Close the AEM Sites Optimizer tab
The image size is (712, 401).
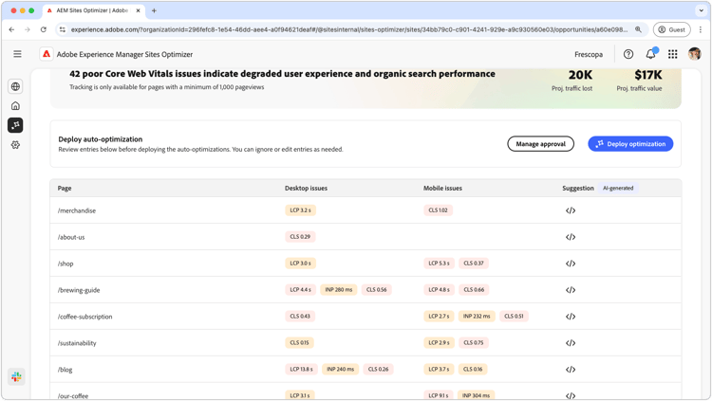click(138, 10)
